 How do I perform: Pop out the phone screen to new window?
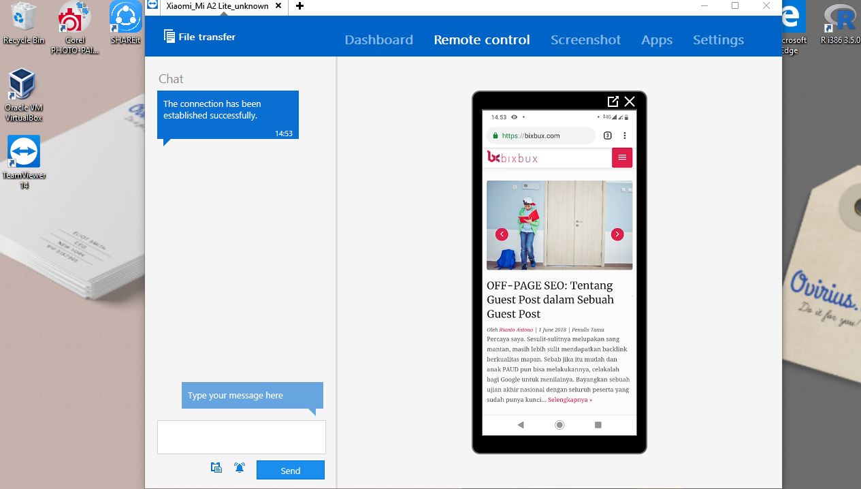(x=612, y=101)
